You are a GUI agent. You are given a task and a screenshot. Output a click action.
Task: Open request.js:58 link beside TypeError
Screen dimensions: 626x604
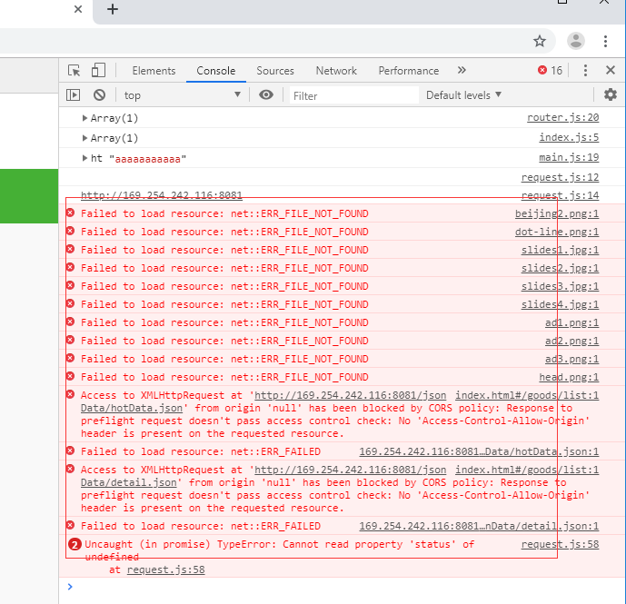point(560,545)
